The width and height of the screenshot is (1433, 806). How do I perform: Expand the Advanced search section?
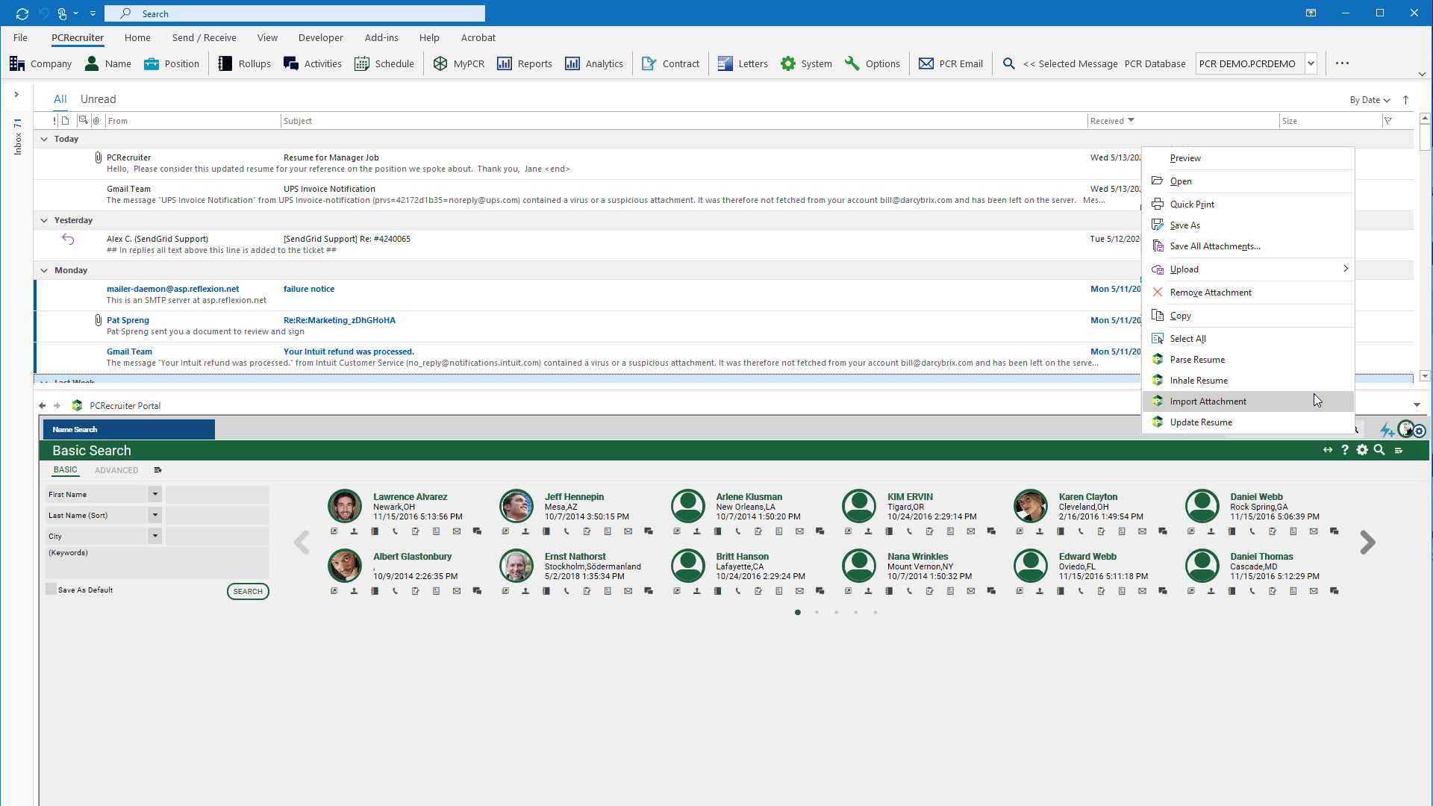(116, 469)
